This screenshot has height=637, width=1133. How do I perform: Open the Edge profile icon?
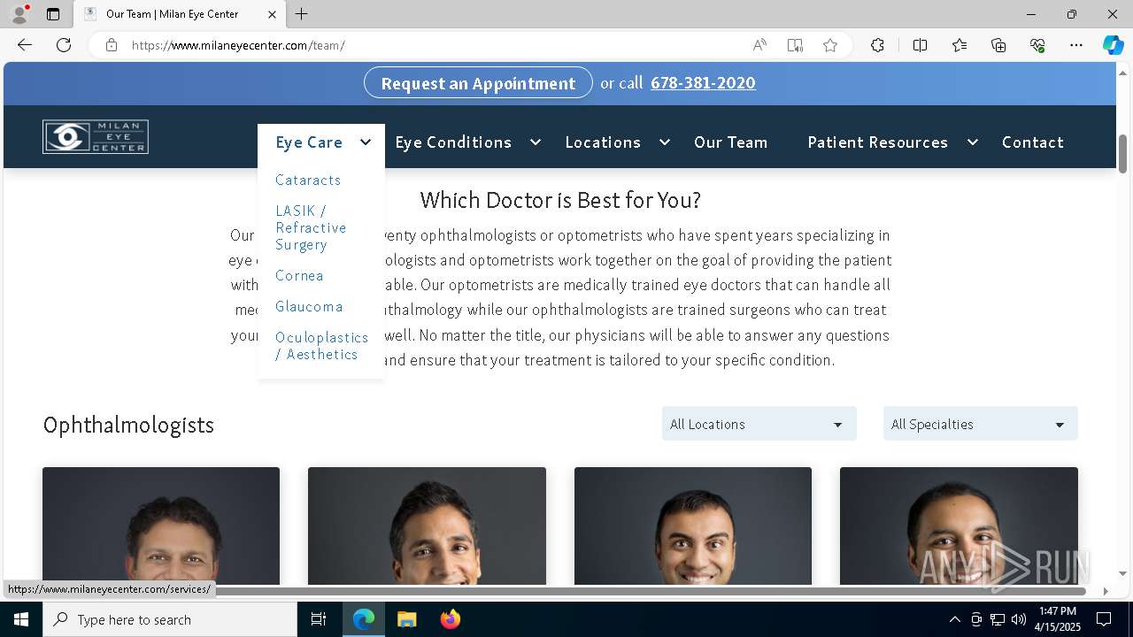[19, 14]
